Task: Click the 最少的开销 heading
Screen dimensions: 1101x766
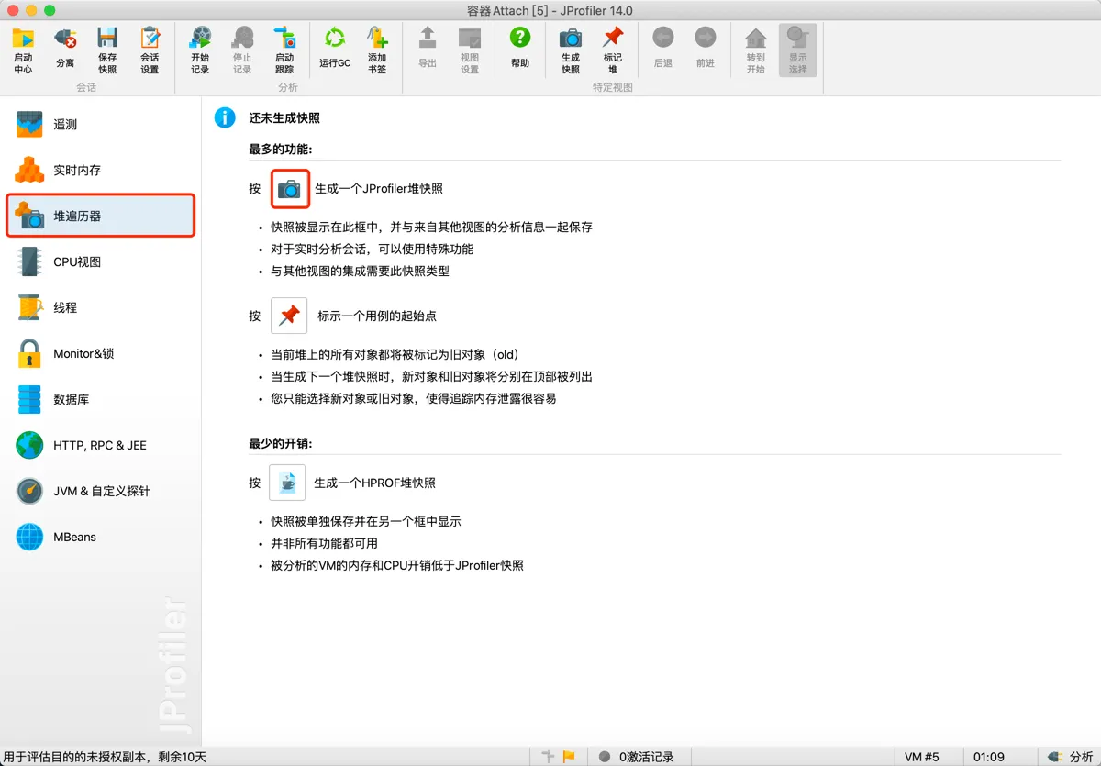Action: (x=281, y=443)
